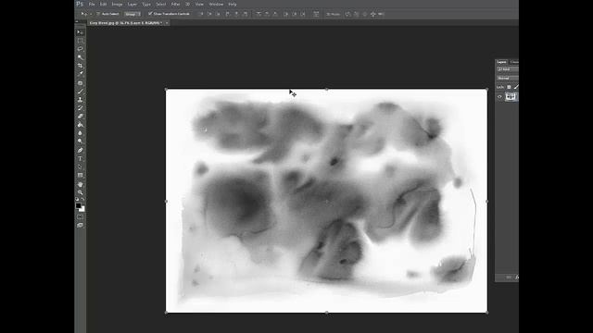This screenshot has height=333, width=593.
Task: Select the Horizontal Type tool
Action: click(x=80, y=158)
